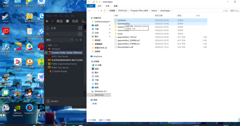Select the zycounsellor shortcut icon
This screenshot has width=240, height=126.
[18, 64]
